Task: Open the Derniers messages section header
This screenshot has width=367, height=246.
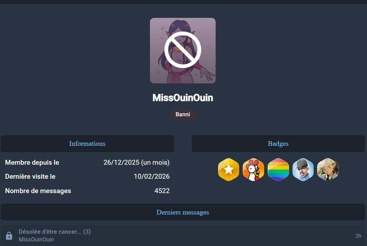Action: 182,212
